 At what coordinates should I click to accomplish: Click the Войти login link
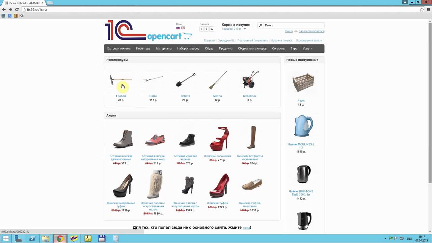pos(289,31)
